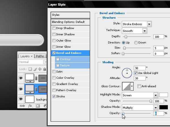170x127 pixels.
Task: Select the Stroke style entry
Action: pyautogui.click(x=60, y=96)
